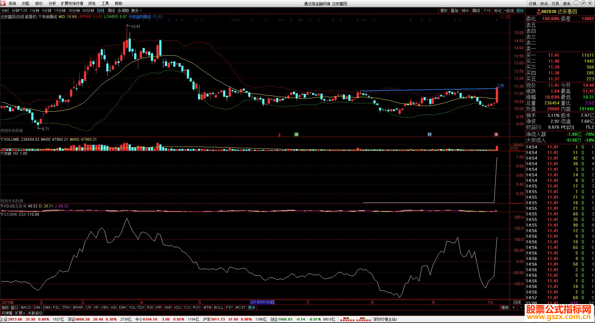Expand the 更多 timeframe options in period bar
The image size is (595, 323).
click(136, 11)
